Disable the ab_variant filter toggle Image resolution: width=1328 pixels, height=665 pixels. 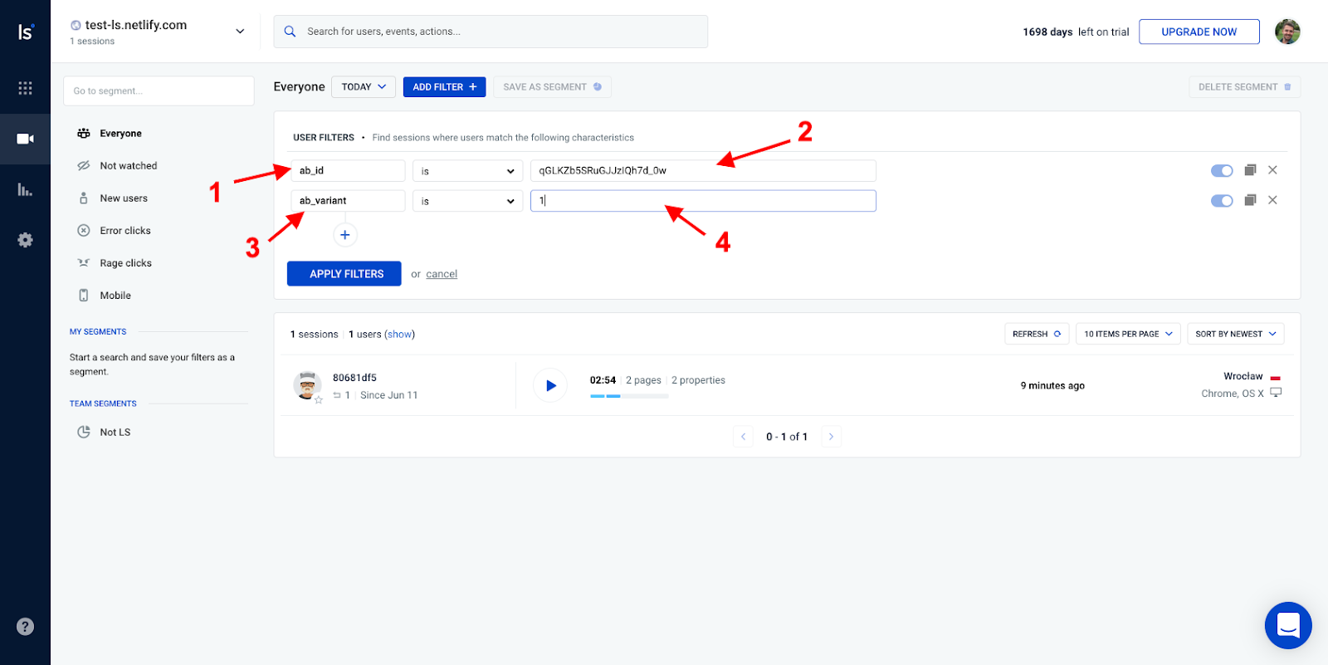coord(1222,201)
